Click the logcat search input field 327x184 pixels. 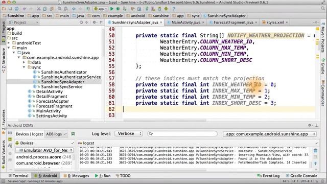182,134
